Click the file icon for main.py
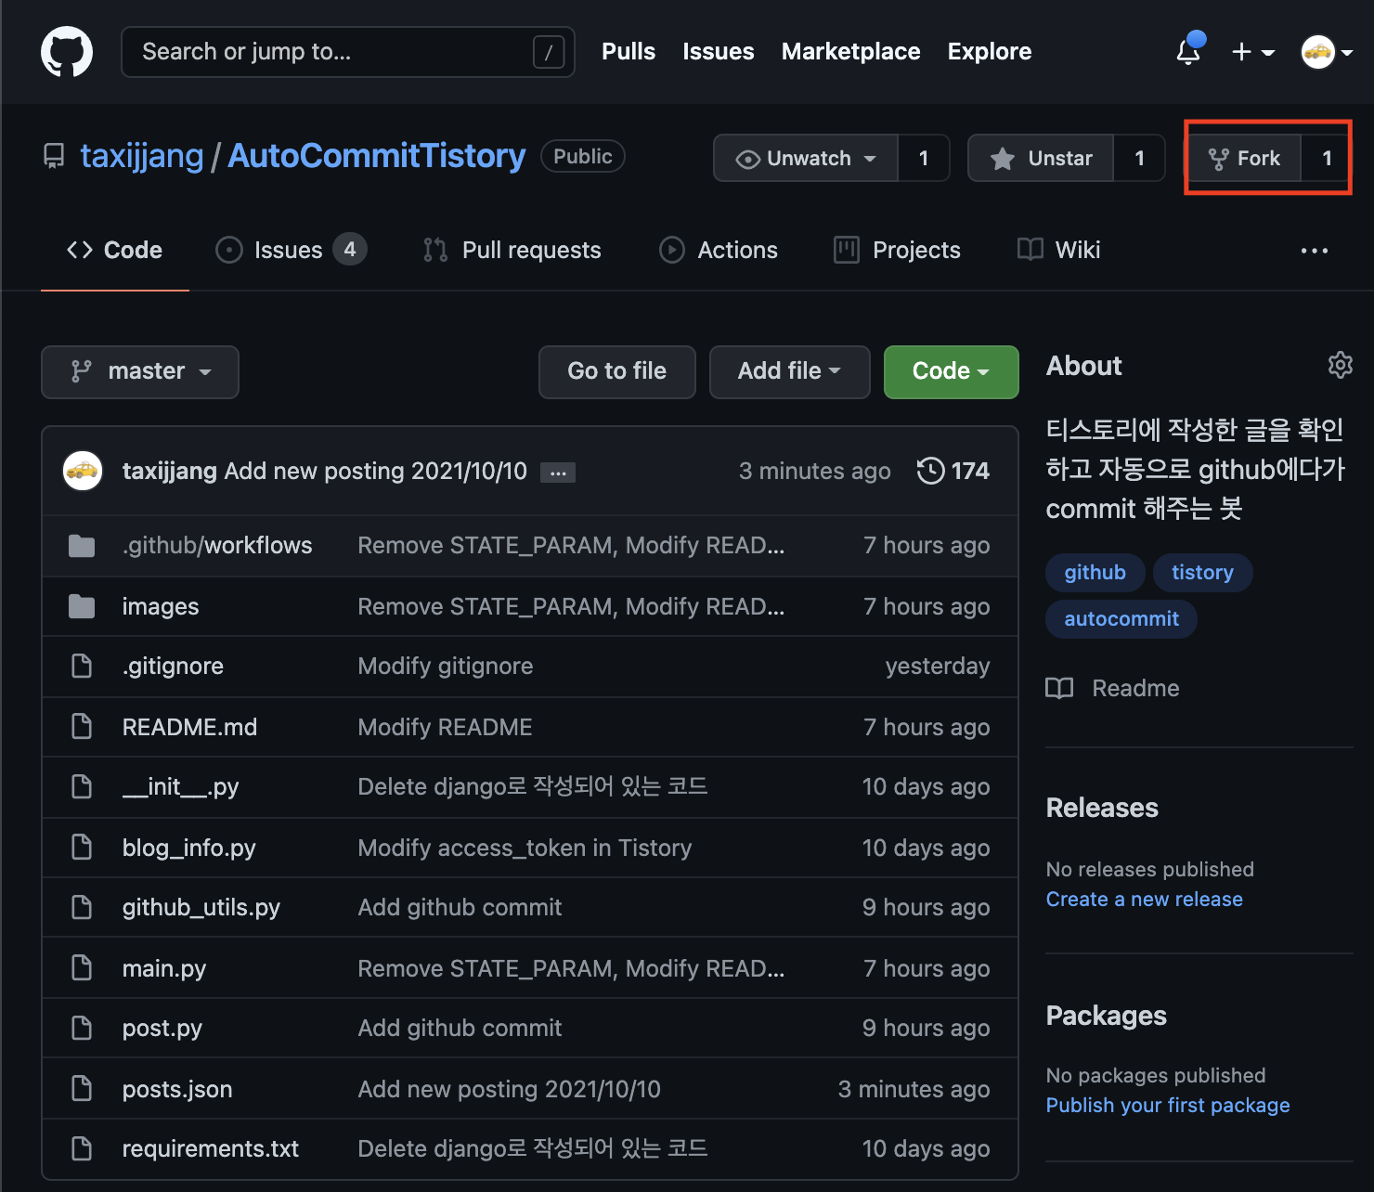 coord(82,968)
